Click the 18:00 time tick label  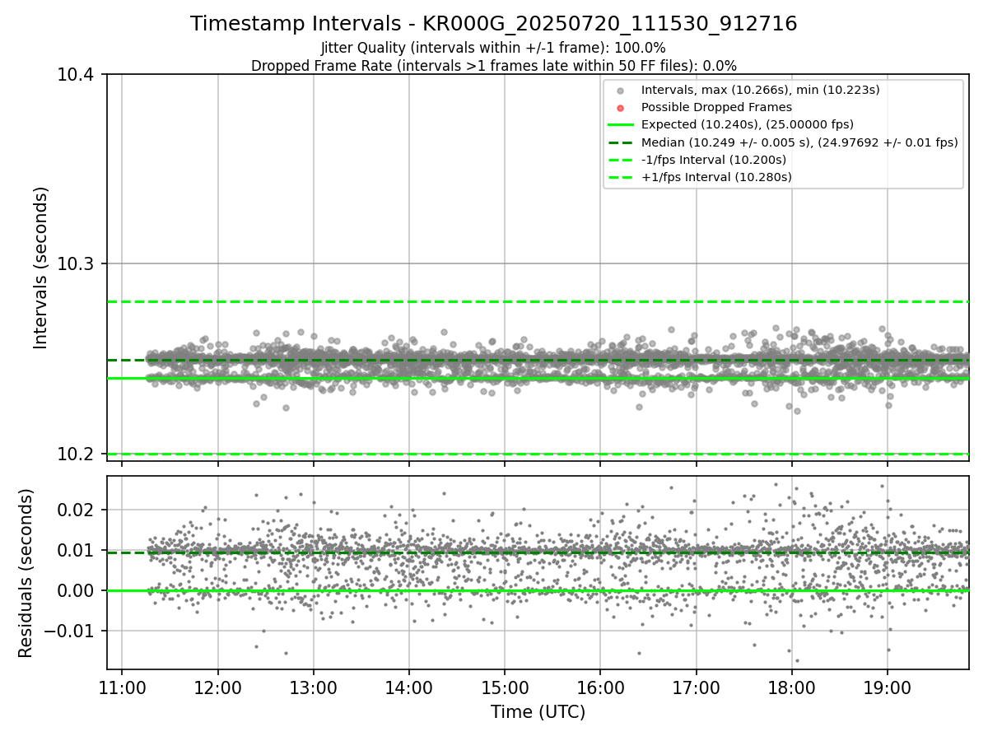[792, 687]
